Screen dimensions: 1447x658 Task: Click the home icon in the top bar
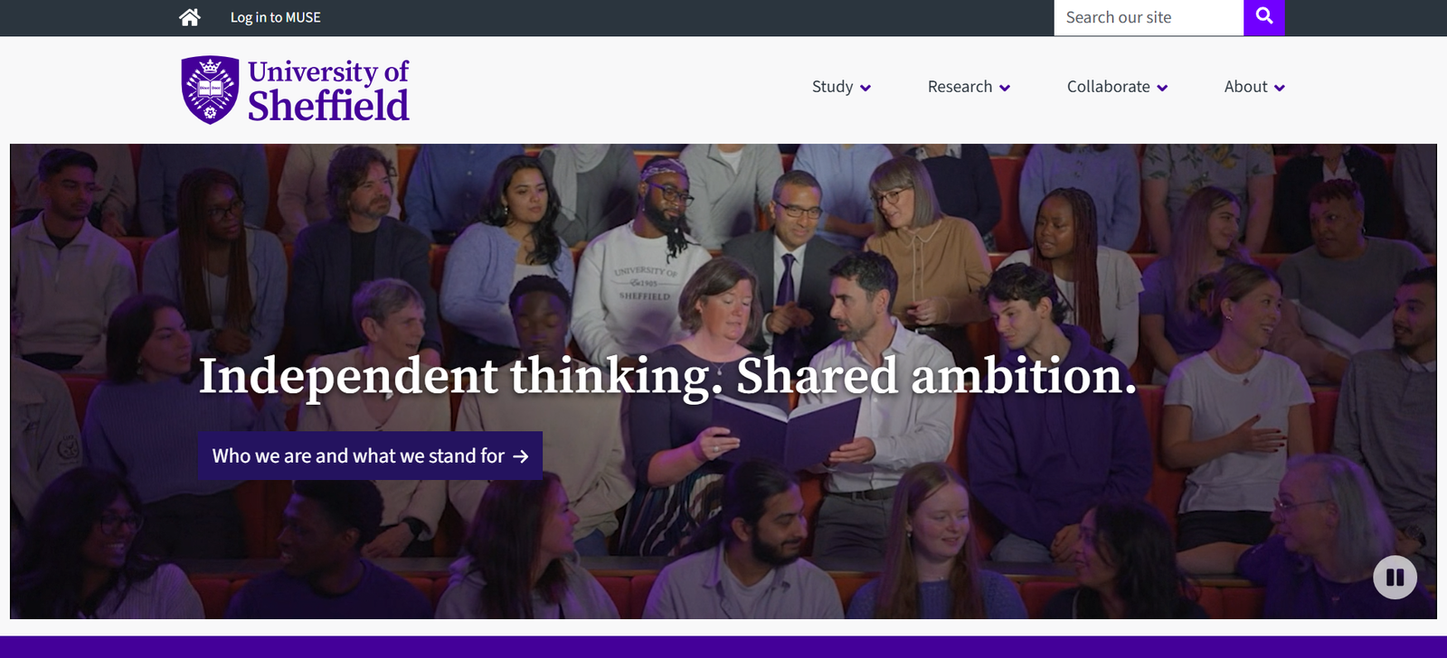pos(188,17)
